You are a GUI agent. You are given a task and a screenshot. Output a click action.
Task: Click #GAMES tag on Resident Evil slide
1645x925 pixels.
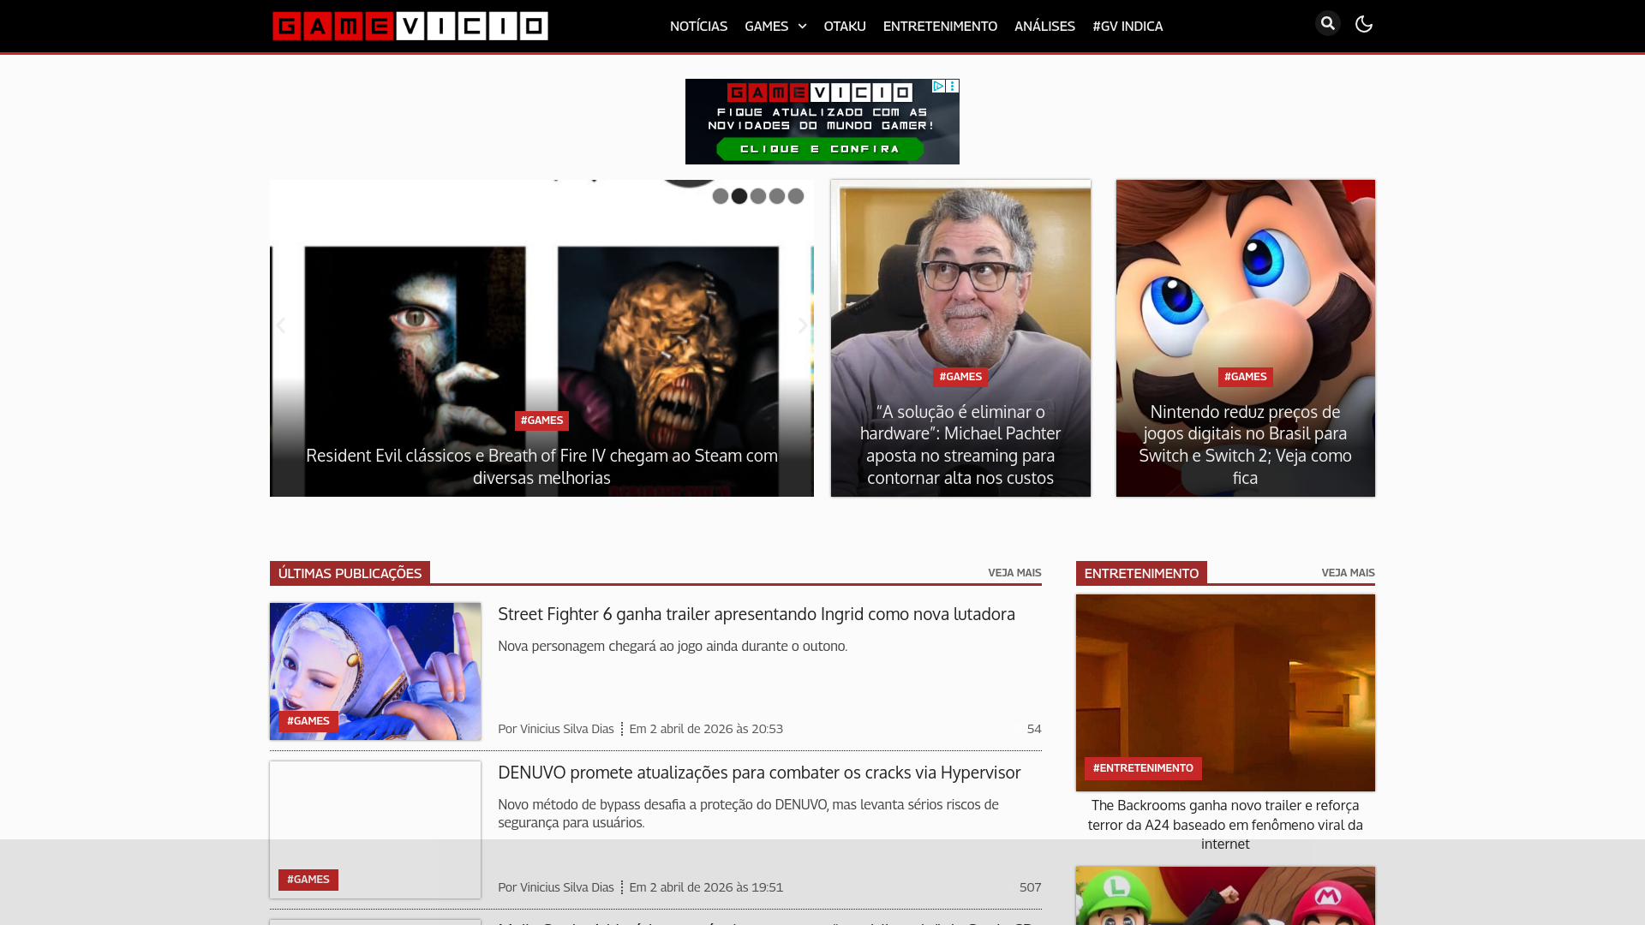coord(541,421)
